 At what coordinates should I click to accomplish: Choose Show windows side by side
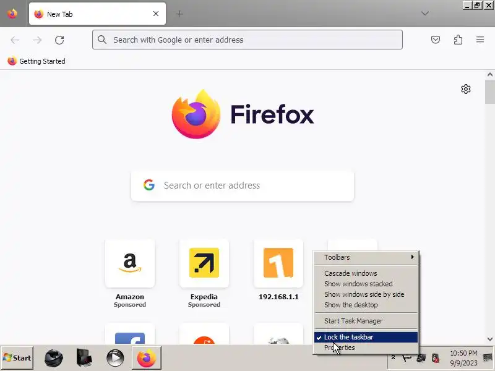click(366, 294)
